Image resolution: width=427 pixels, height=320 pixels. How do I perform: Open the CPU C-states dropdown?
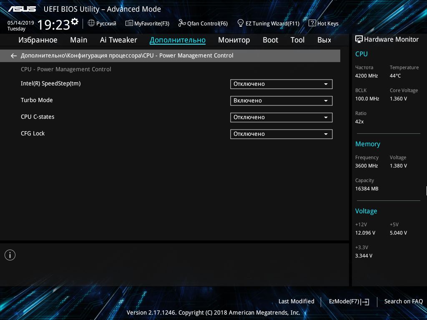pos(281,117)
